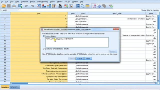This screenshot has height=90, width=160.
Task: Click the ABC spell check icon
Action: pyautogui.click(x=110, y=6)
